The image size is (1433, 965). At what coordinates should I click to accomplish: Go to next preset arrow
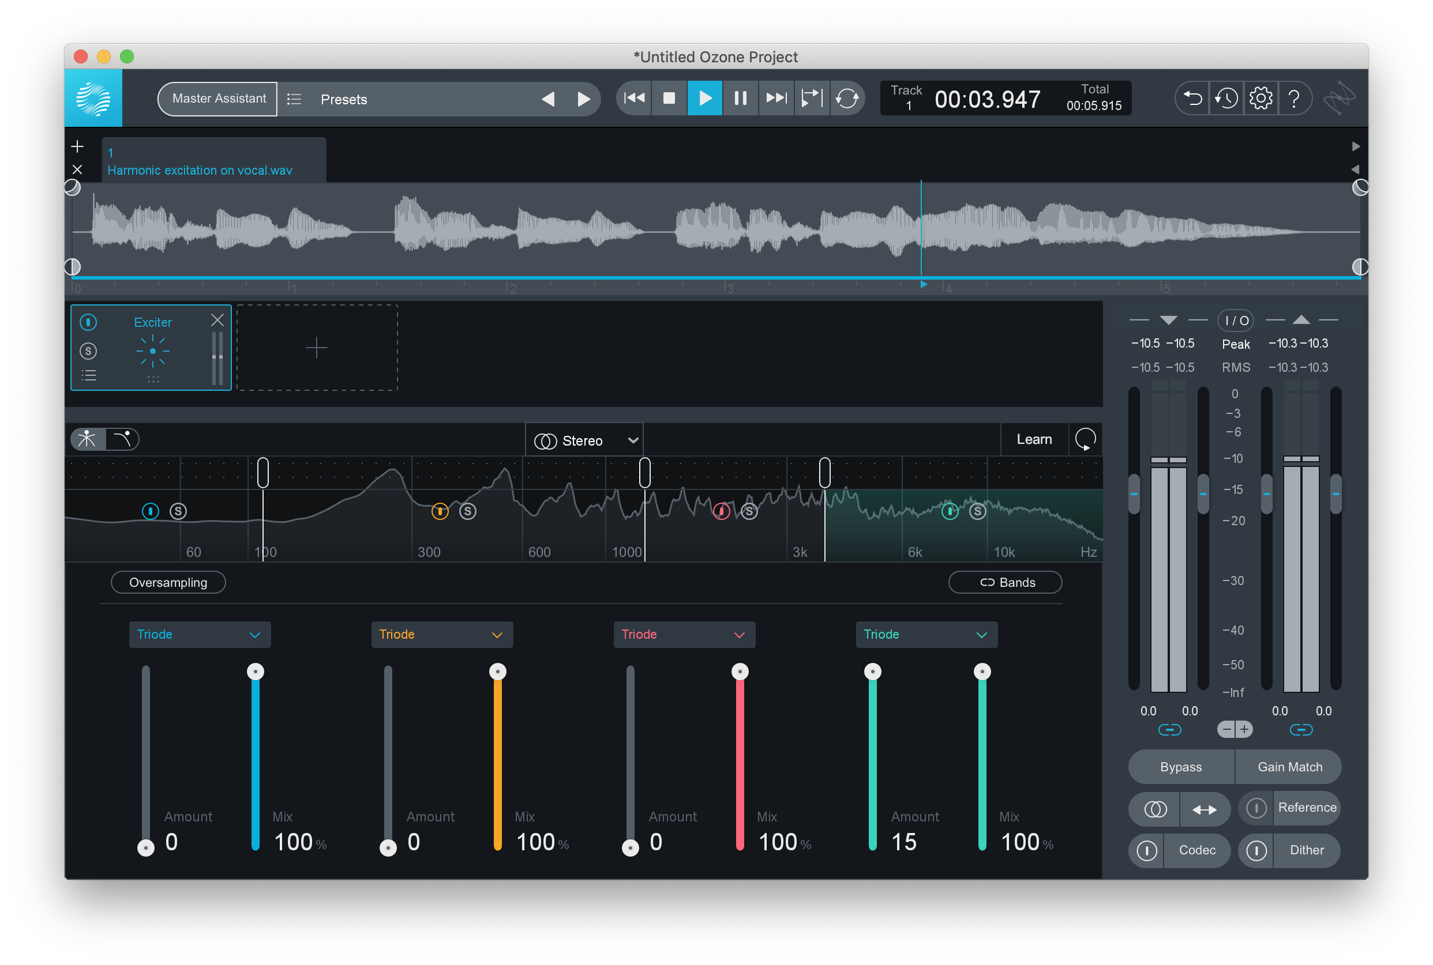583,99
